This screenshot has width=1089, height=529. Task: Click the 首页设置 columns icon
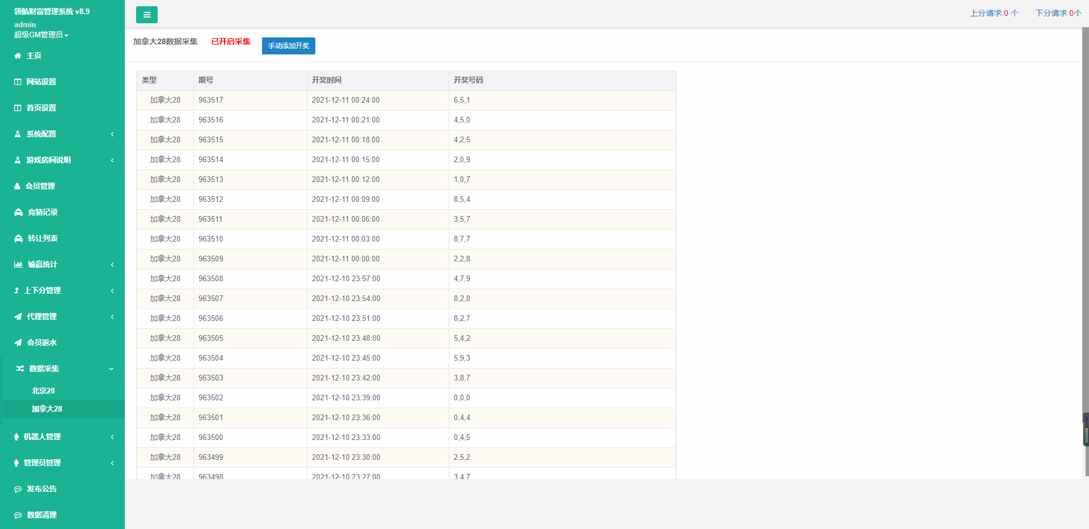click(18, 108)
